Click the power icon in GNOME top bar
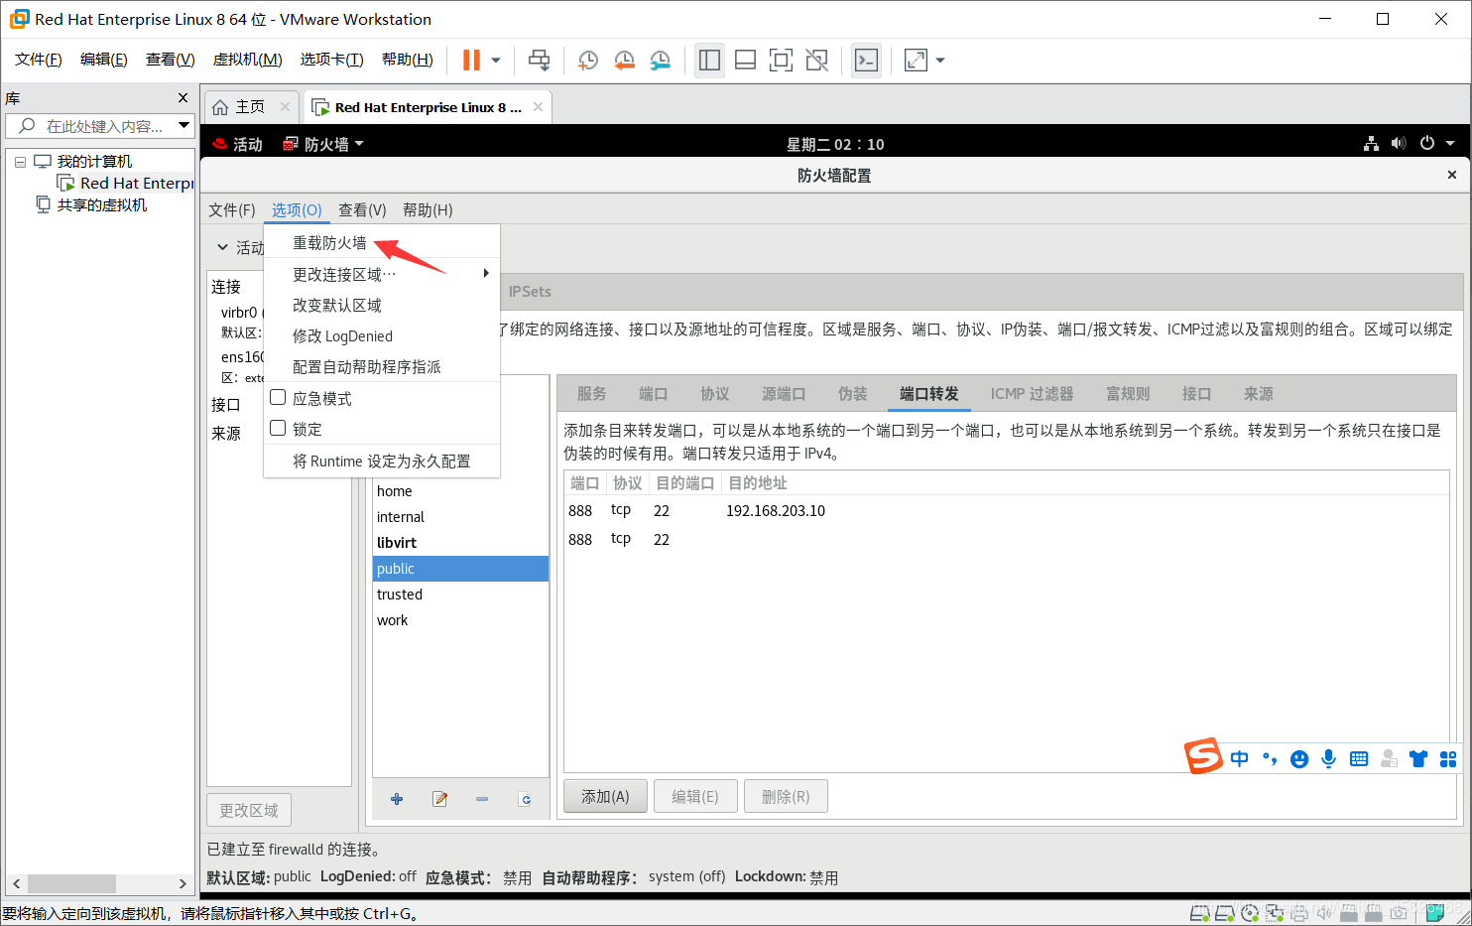This screenshot has height=926, width=1472. 1427,143
